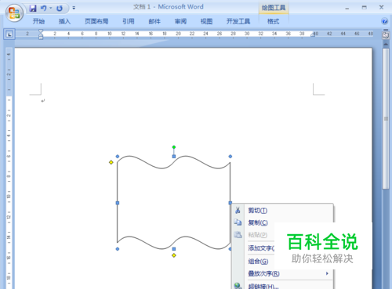Click the top-left corner sizing handle
This screenshot has width=392, height=289.
pyautogui.click(x=118, y=157)
